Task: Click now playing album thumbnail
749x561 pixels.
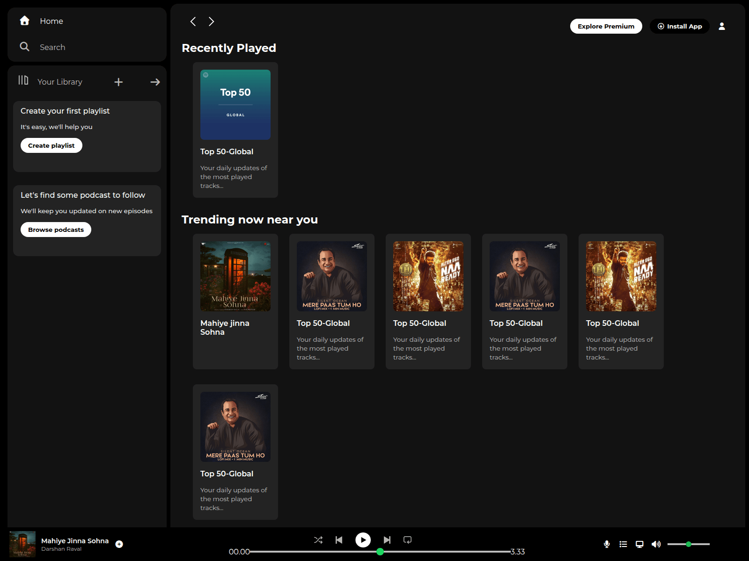Action: click(x=22, y=544)
